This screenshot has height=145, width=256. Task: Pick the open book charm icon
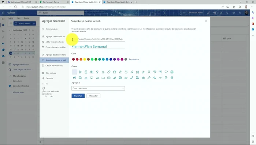tap(80, 78)
